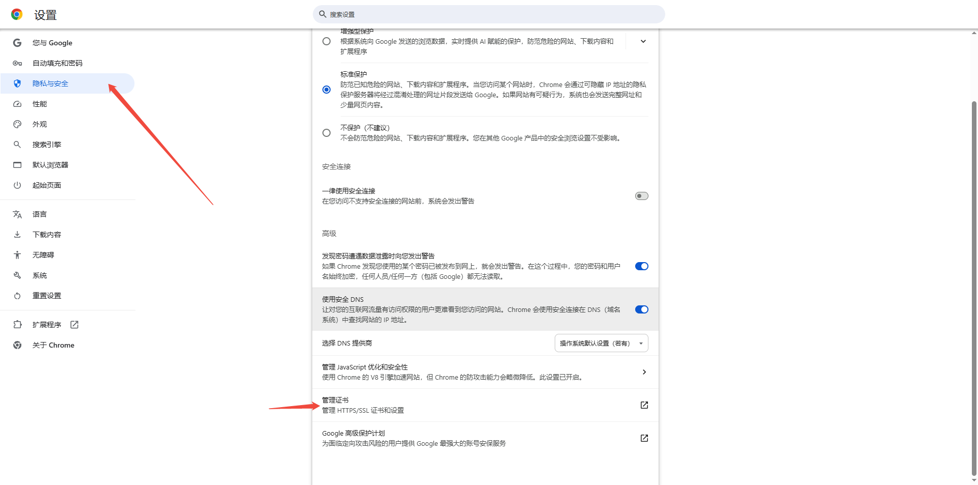This screenshot has height=485, width=978.
Task: Open the 选择 DNS 提供商 dropdown
Action: pos(601,344)
